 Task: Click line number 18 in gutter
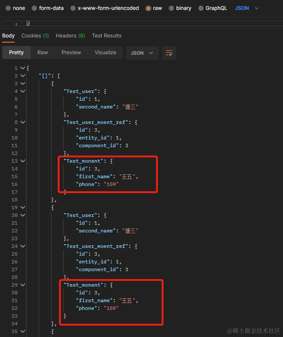[14, 200]
